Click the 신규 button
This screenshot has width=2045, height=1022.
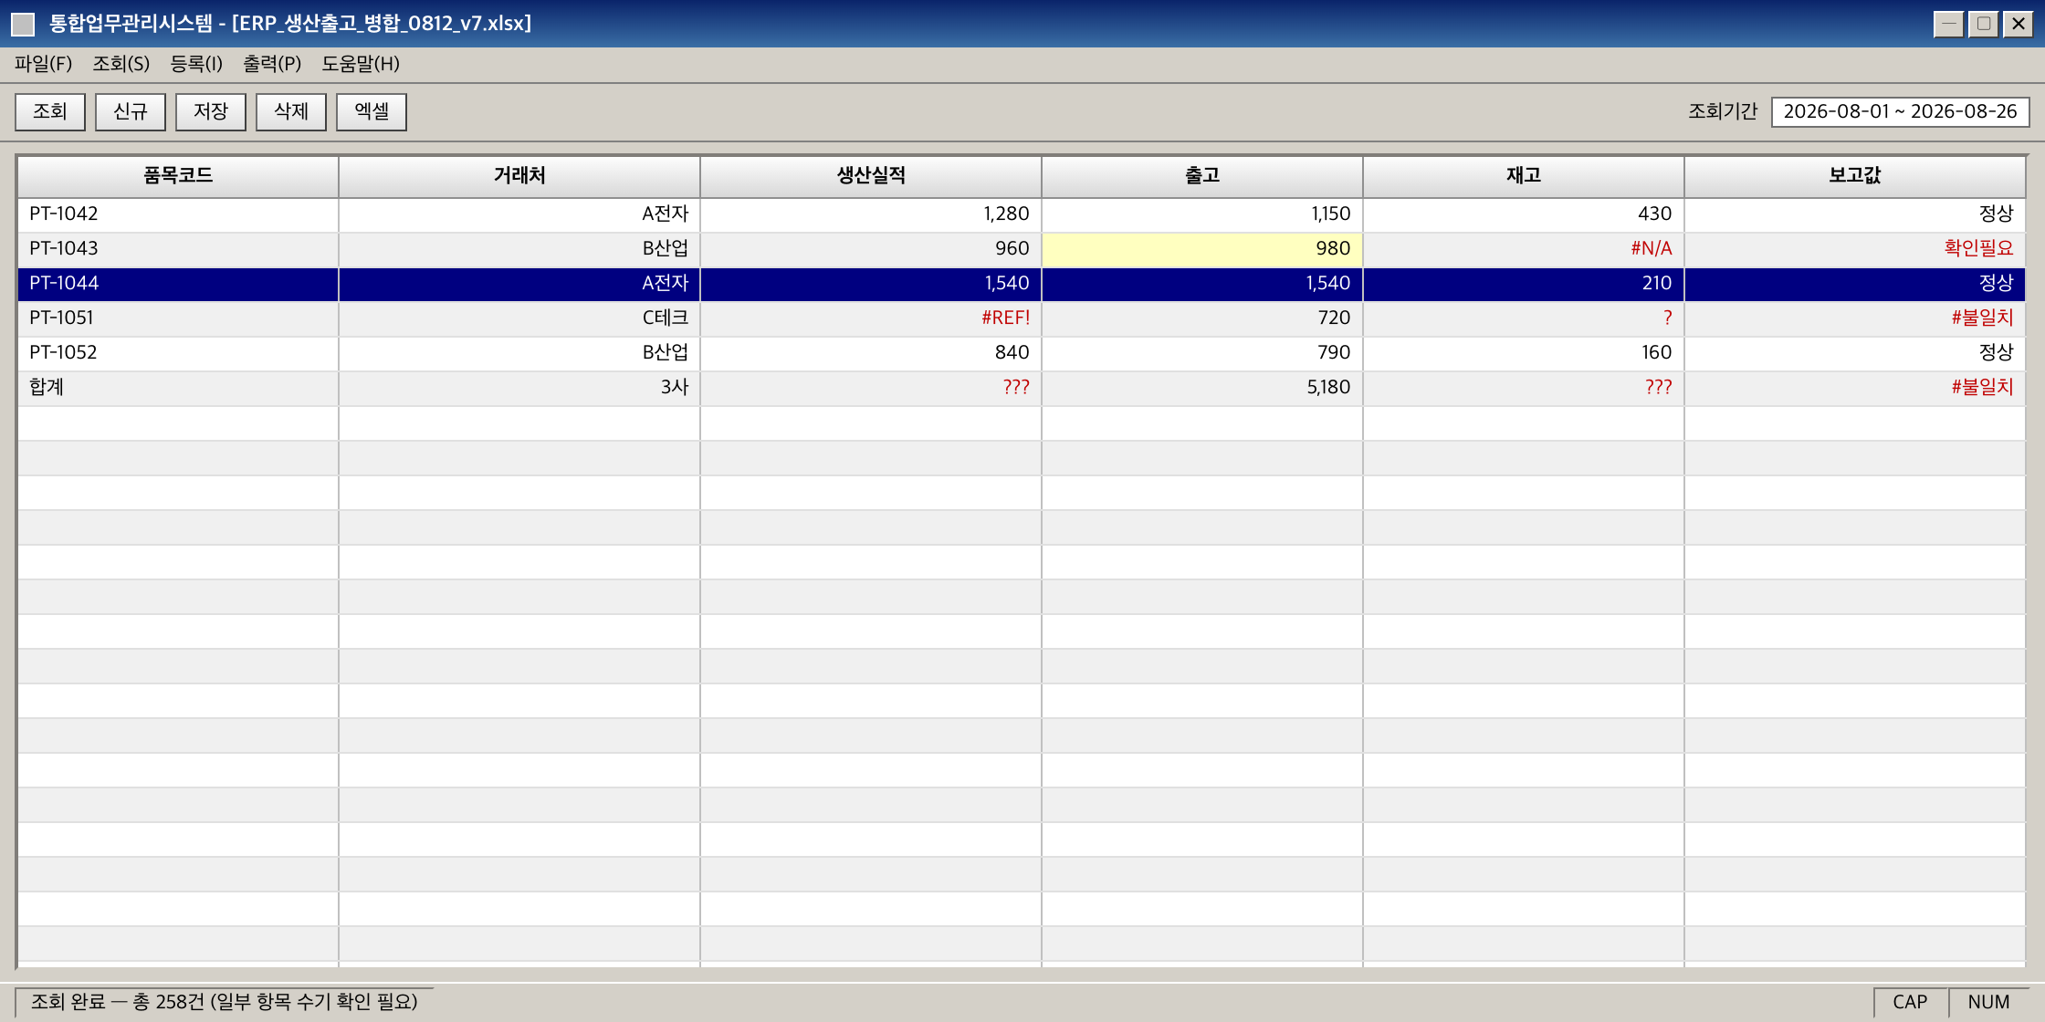coord(131,111)
